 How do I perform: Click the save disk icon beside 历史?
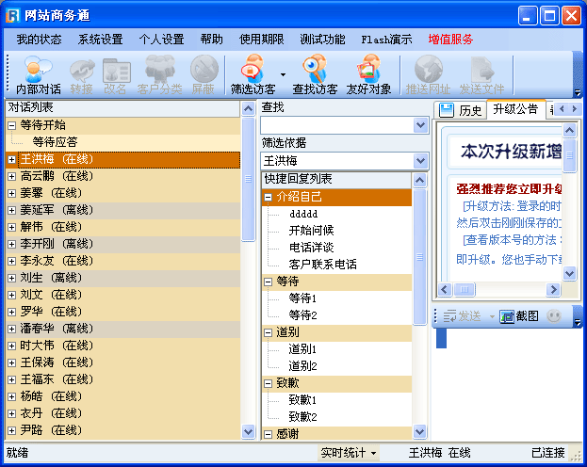tap(447, 109)
